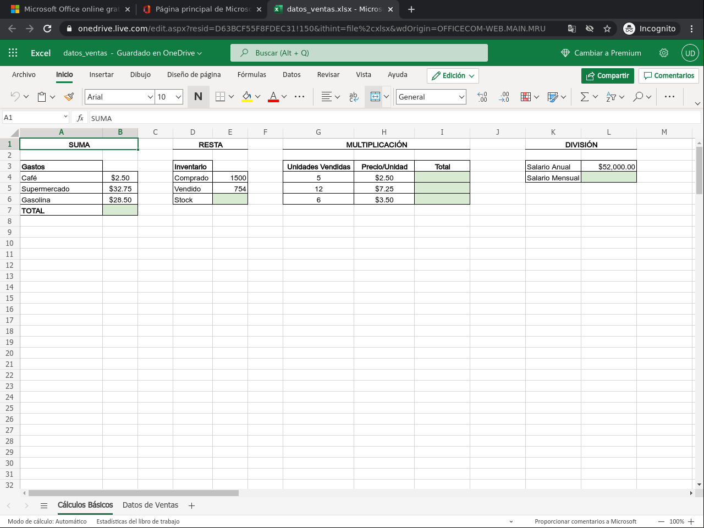
Task: Click the Comentarios button
Action: [x=668, y=75]
